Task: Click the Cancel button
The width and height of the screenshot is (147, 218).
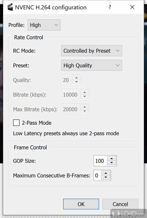Action: pos(120,204)
